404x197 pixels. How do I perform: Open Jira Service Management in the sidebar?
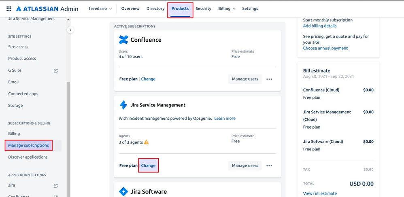pyautogui.click(x=32, y=19)
